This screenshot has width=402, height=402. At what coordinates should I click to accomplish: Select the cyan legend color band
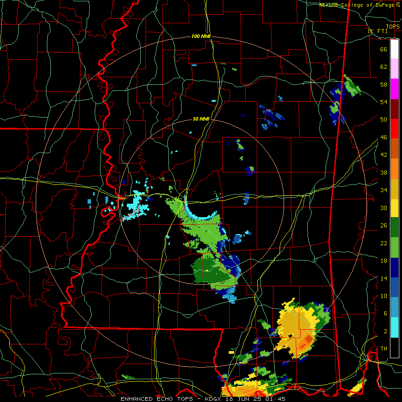pyautogui.click(x=394, y=327)
